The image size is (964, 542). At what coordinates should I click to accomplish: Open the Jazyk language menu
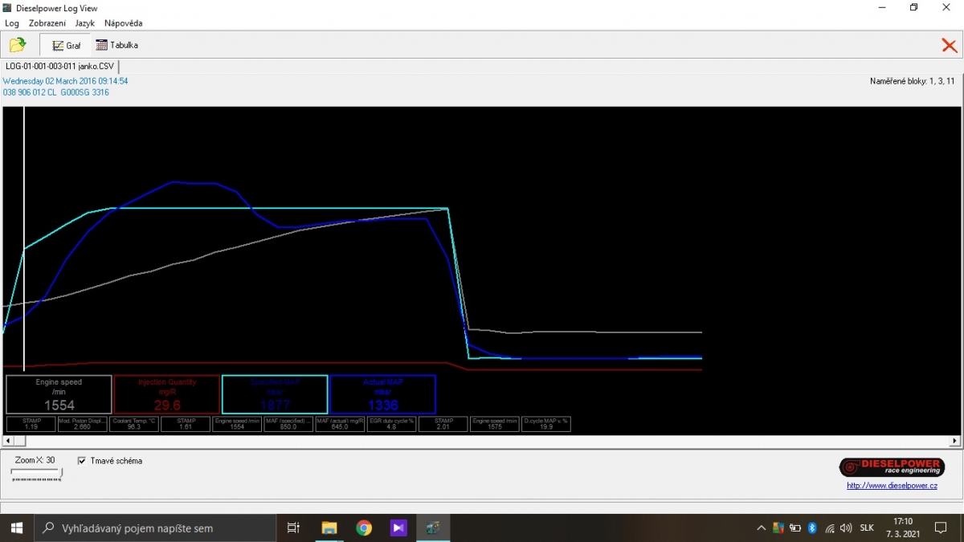[x=85, y=23]
